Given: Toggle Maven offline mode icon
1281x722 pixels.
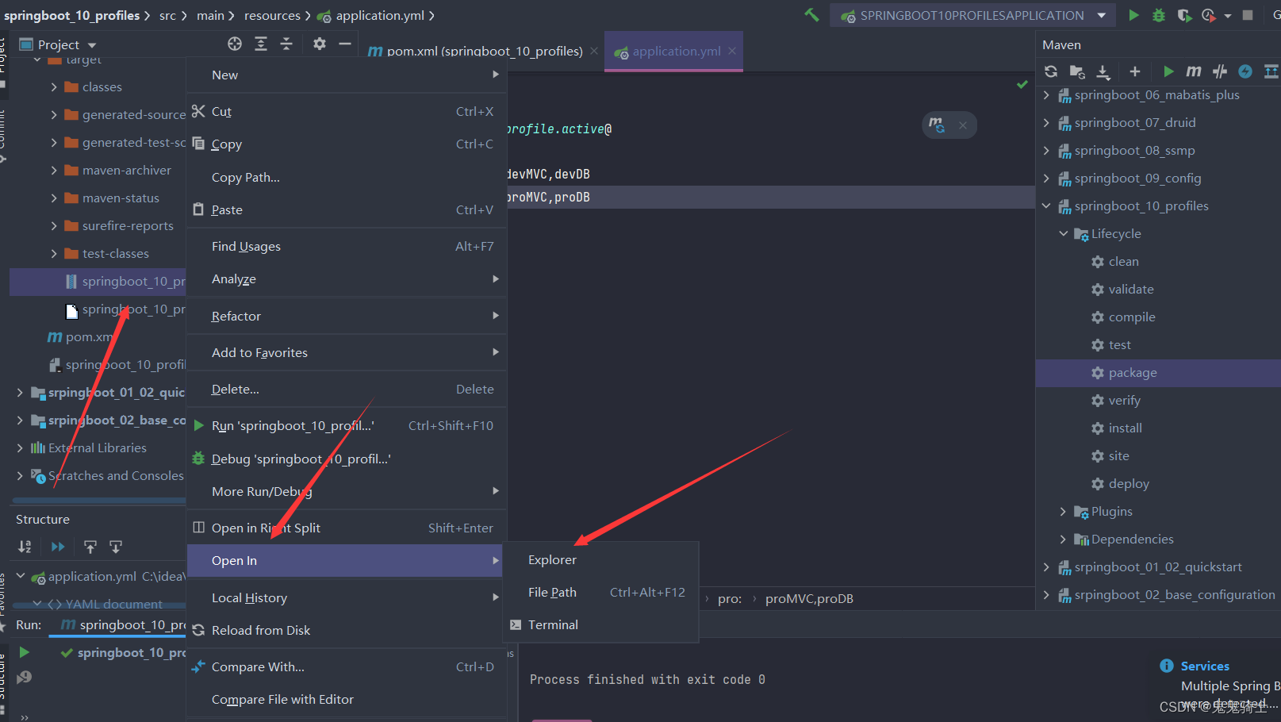Looking at the screenshot, I should pyautogui.click(x=1220, y=71).
